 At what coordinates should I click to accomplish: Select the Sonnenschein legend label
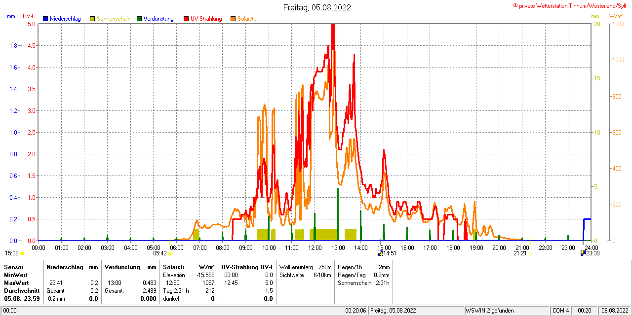tap(114, 19)
